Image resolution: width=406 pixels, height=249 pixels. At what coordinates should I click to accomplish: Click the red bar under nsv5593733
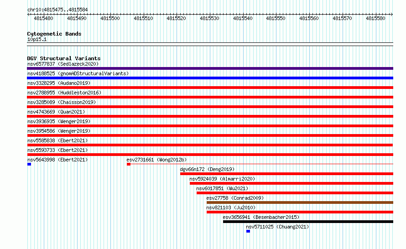click(x=210, y=155)
